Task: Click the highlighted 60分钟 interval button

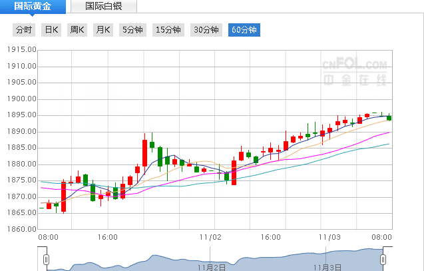Action: pyautogui.click(x=244, y=29)
